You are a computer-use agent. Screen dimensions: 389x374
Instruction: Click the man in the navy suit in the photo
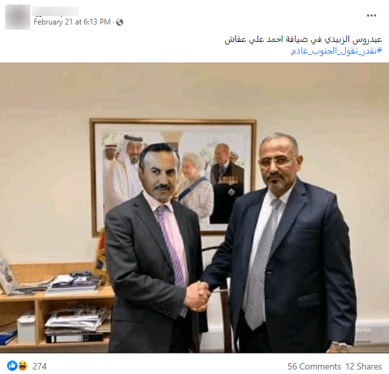pos(281,244)
